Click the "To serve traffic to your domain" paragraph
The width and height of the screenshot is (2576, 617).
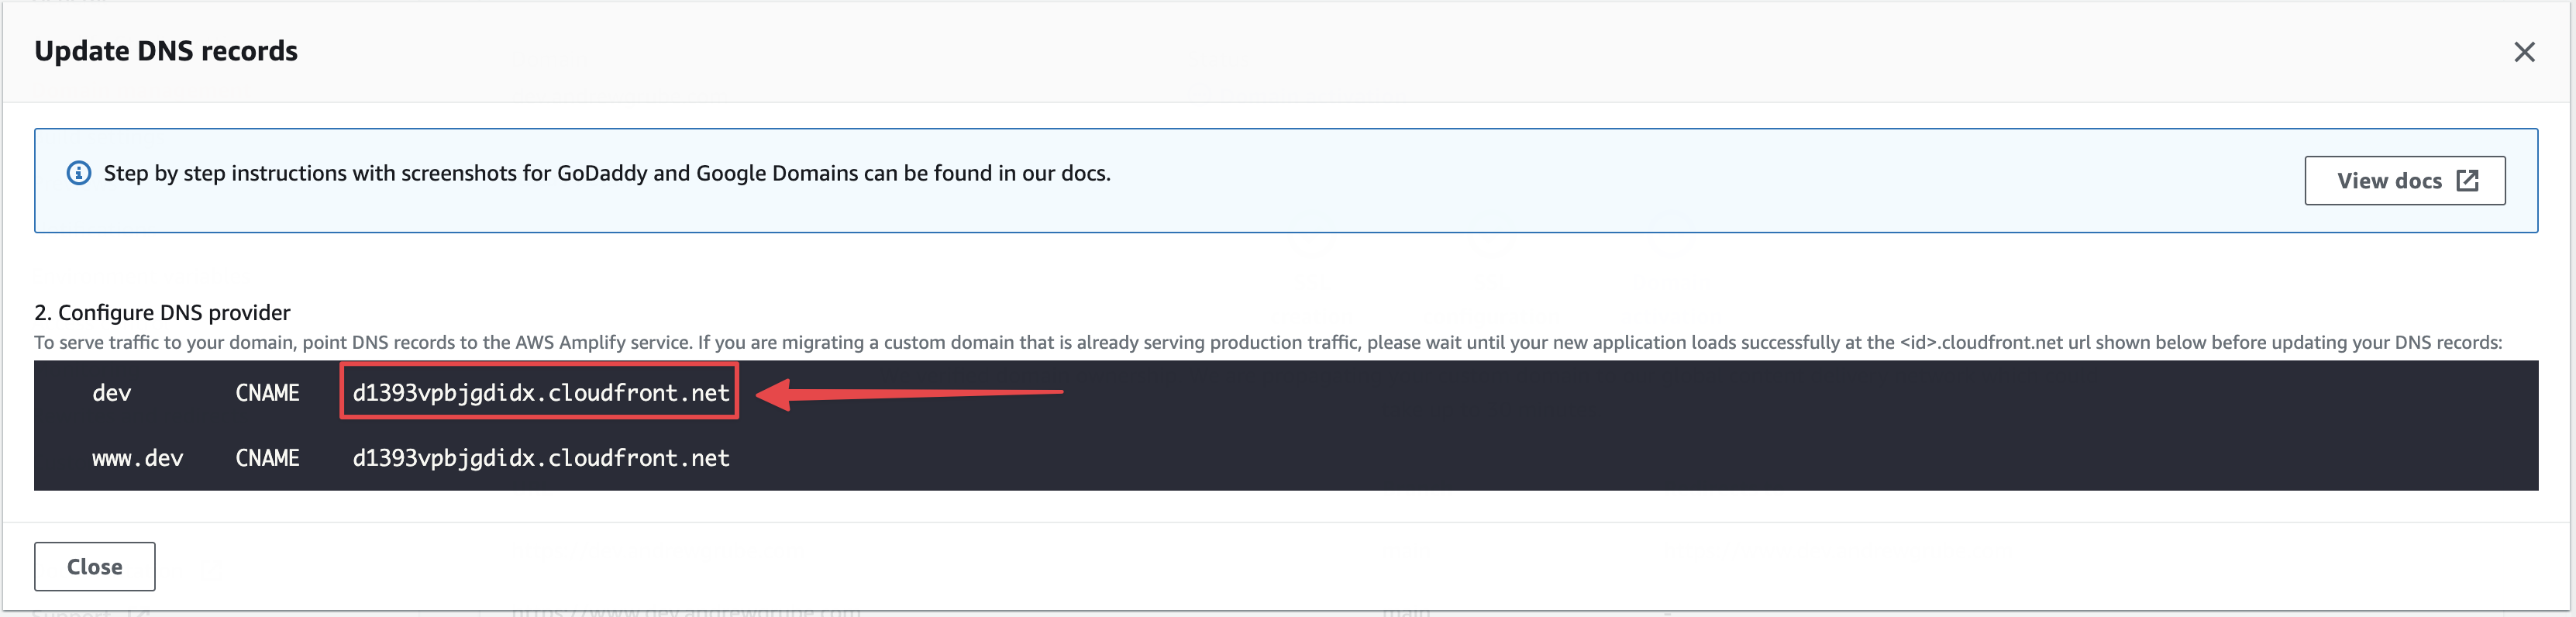[360, 343]
